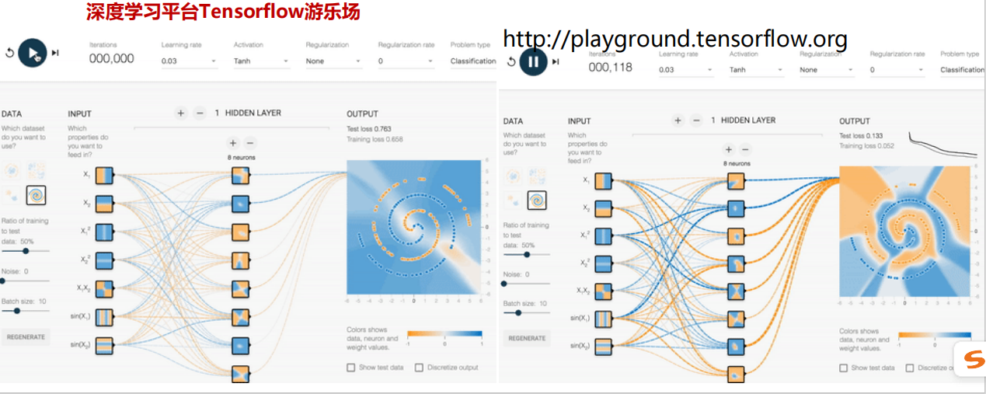Step one iteration in the left playground
This screenshot has width=986, height=394.
[55, 53]
